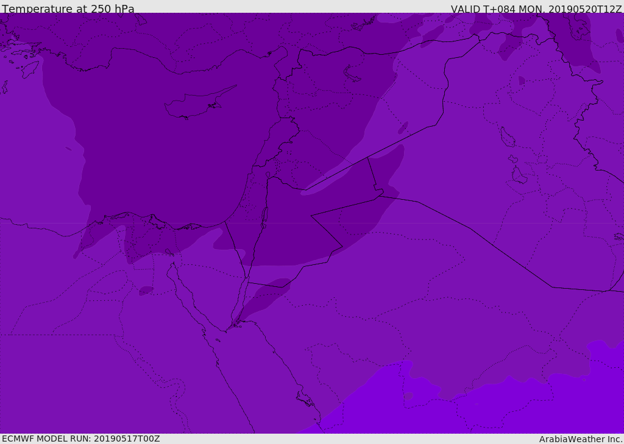The width and height of the screenshot is (624, 444).
Task: Click the 'VALID T+084 MON. 20190520T12Z' label
Action: (536, 9)
